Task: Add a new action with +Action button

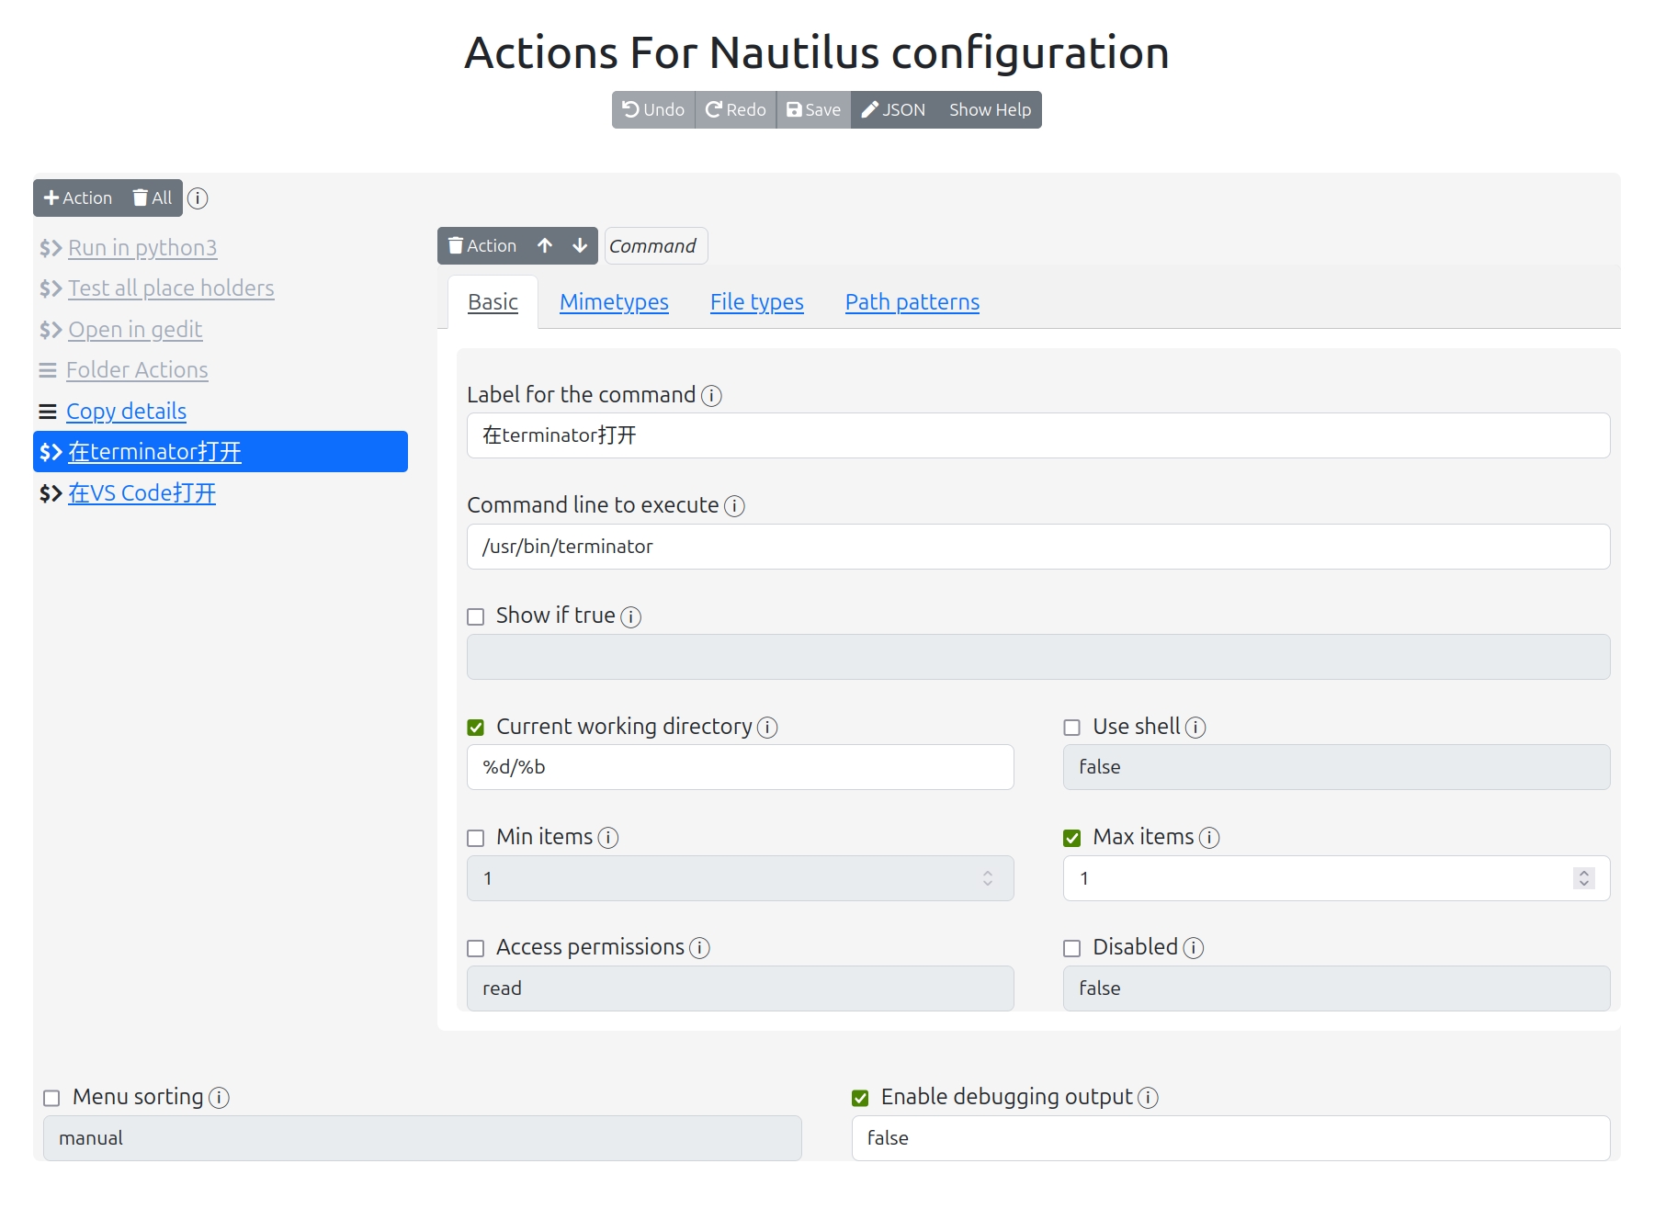Action: pos(78,198)
